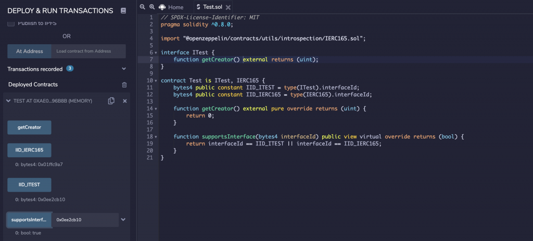The image size is (533, 241).
Task: Click line number 12 in gutter
Action: click(150, 95)
